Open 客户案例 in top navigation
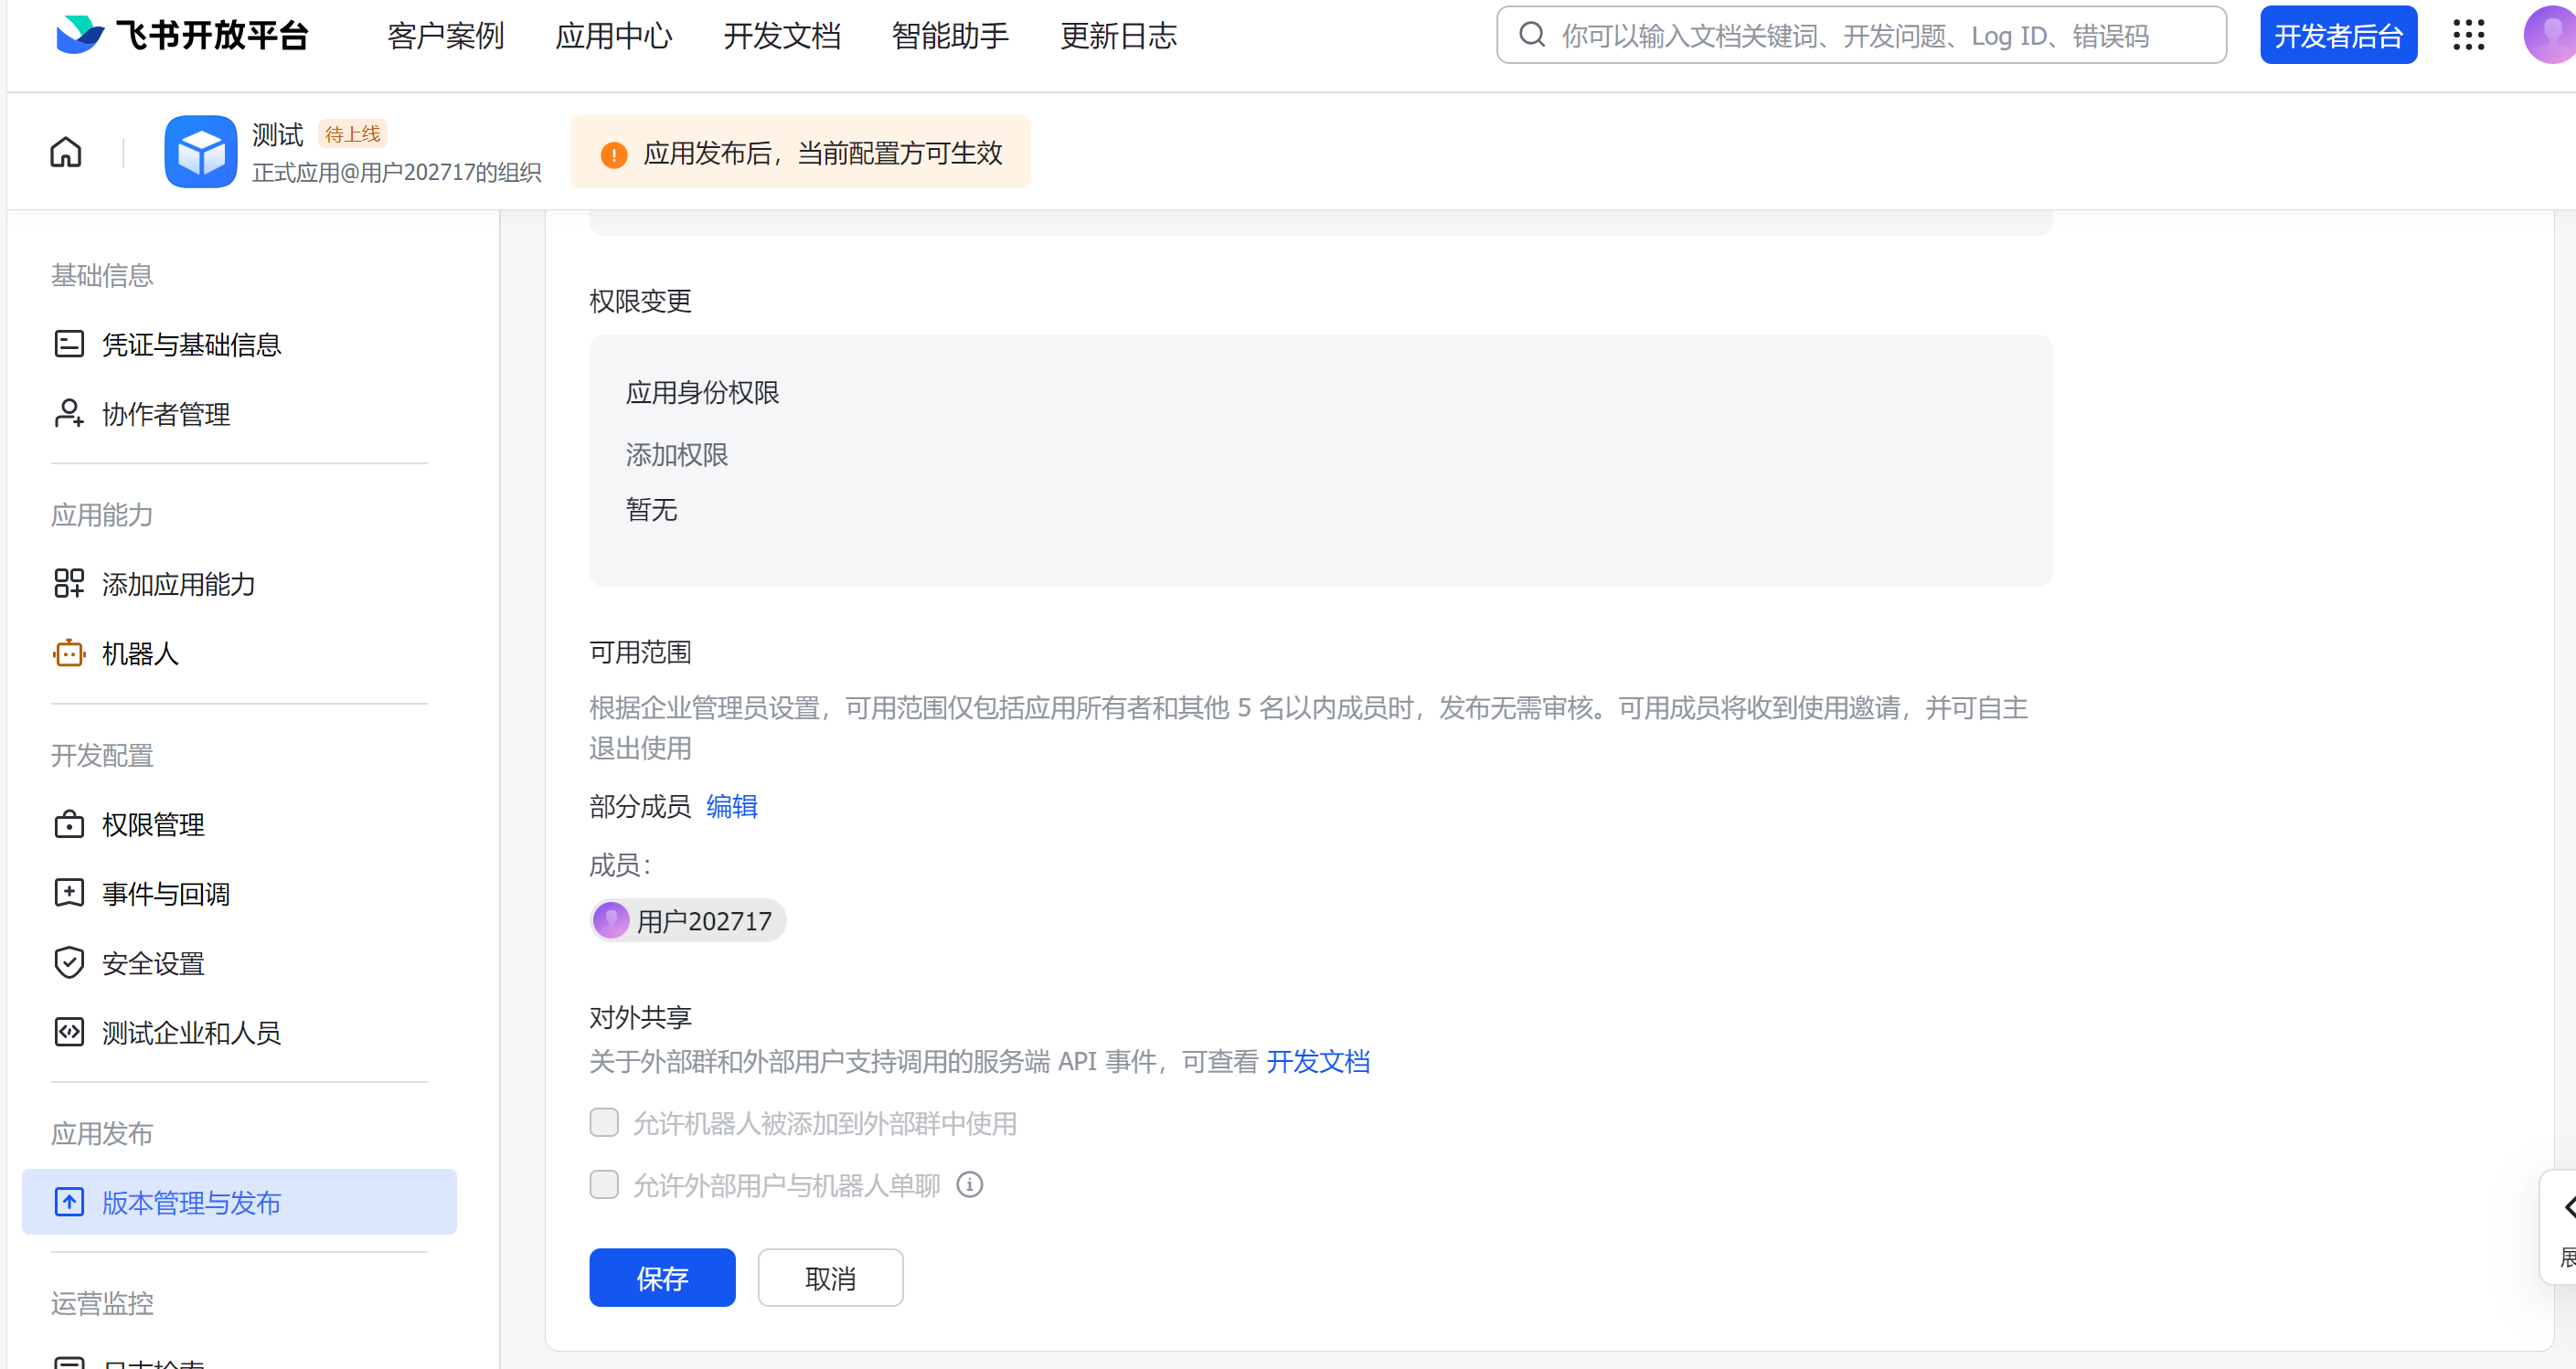Viewport: 2576px width, 1369px height. [x=445, y=36]
